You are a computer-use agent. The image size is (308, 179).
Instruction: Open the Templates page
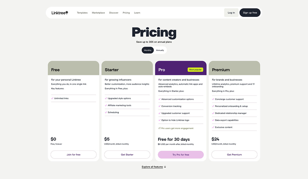[82, 13]
